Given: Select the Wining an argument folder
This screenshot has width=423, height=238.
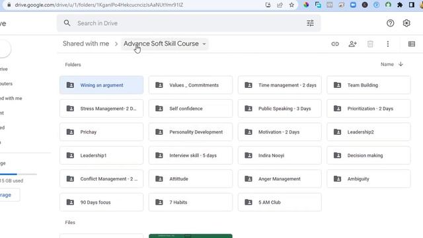Looking at the screenshot, I should click(101, 85).
